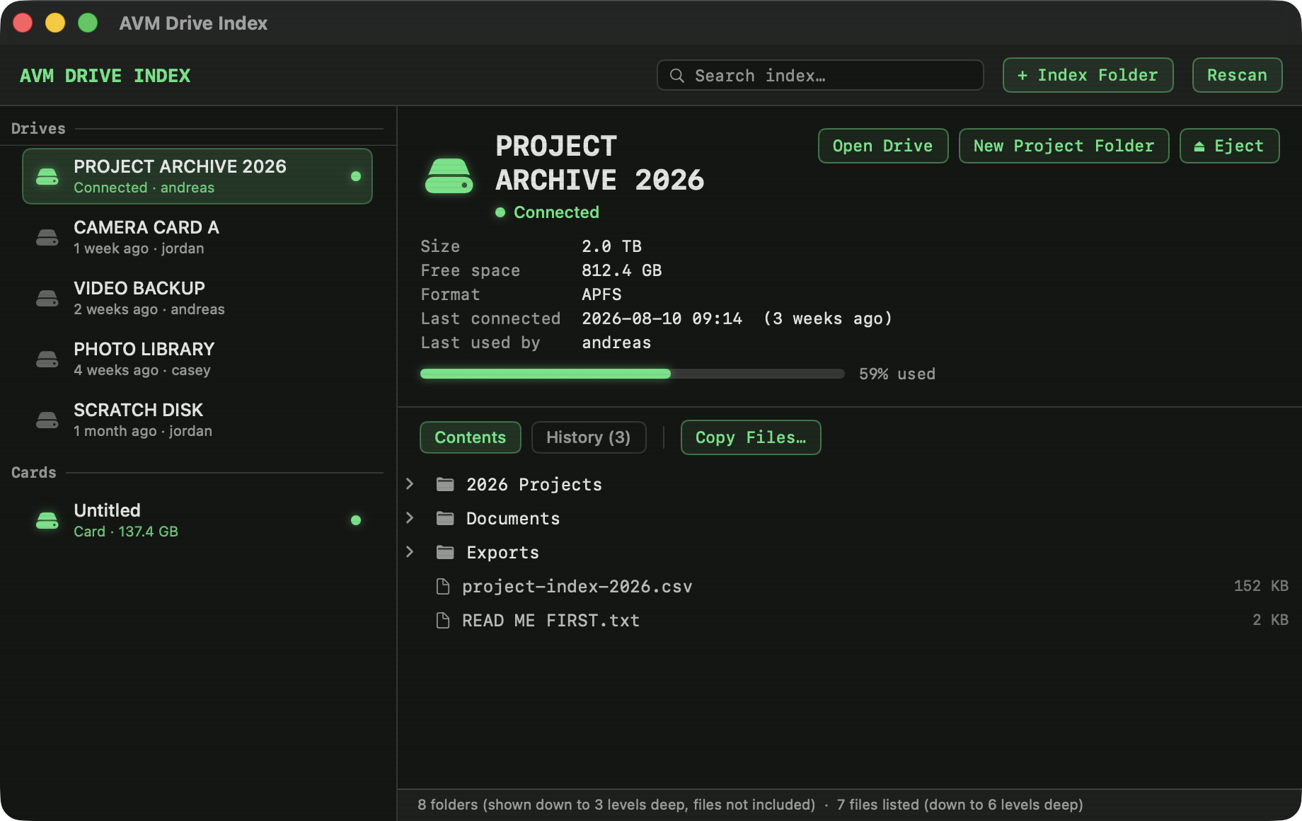This screenshot has height=821, width=1302.
Task: Click the green zoom window button
Action: 88,23
